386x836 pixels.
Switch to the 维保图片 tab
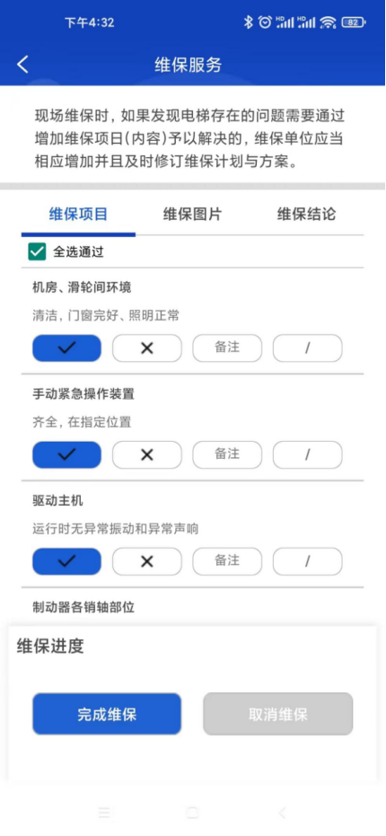tap(192, 215)
